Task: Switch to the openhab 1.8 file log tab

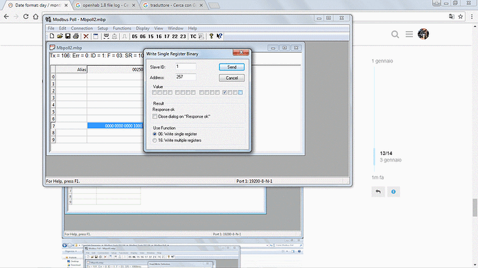Action: (105, 5)
